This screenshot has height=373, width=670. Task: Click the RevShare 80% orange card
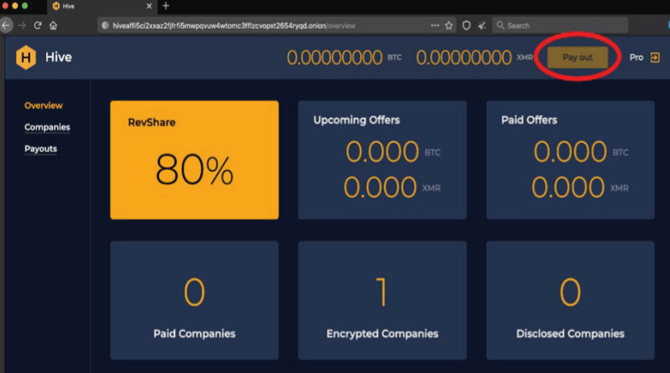pos(194,160)
